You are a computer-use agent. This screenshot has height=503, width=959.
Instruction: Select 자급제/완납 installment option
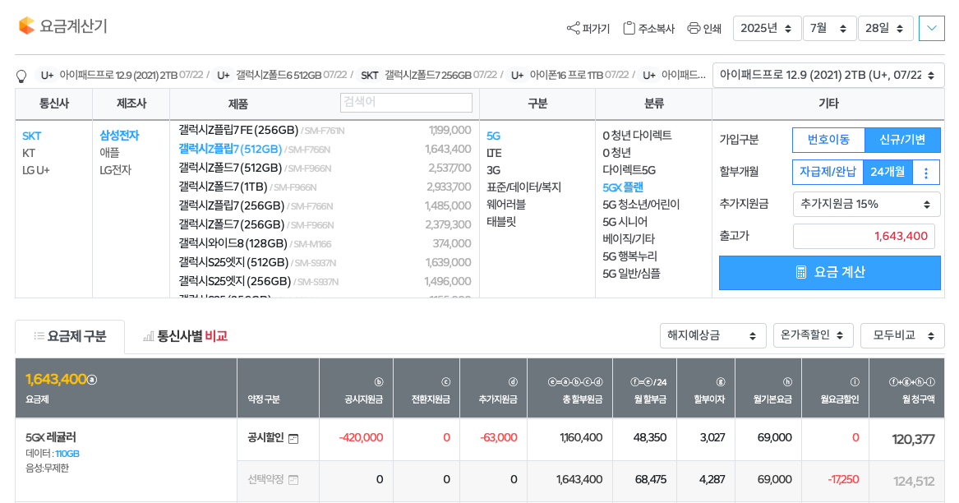[x=828, y=173]
